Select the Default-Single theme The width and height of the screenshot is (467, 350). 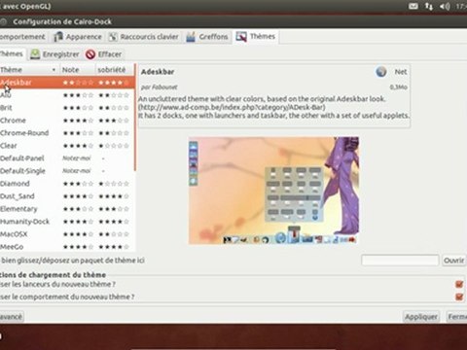pyautogui.click(x=67, y=171)
